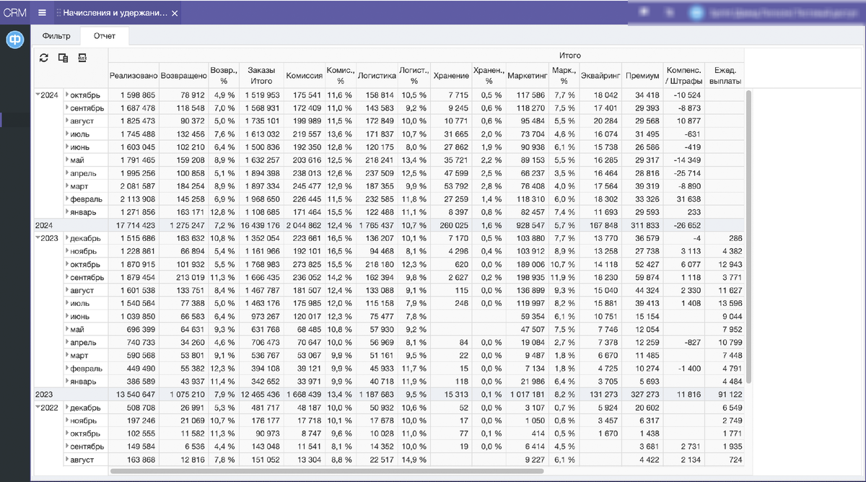
Task: Open the hamburger main menu
Action: click(42, 12)
